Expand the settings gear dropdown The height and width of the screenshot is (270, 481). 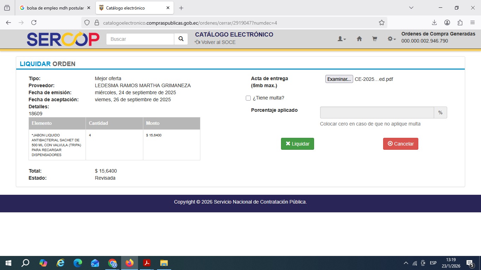pyautogui.click(x=392, y=39)
